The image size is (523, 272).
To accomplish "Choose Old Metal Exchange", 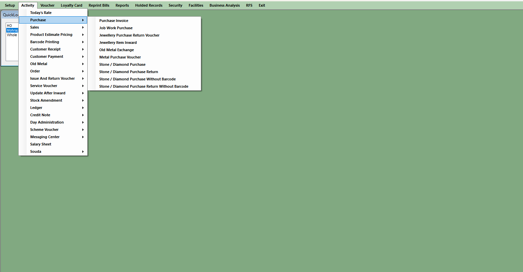I will [144, 50].
